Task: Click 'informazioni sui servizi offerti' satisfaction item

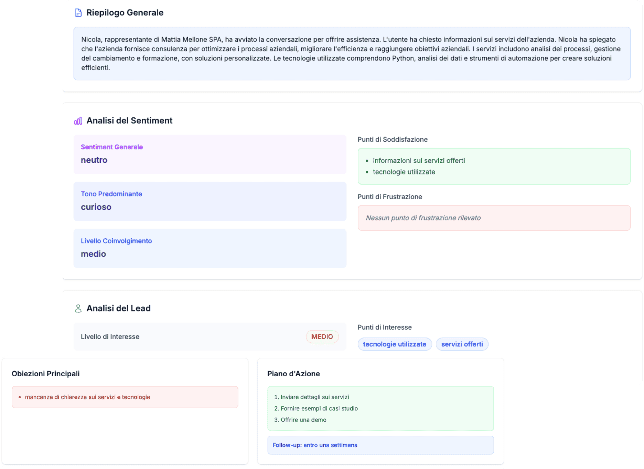Action: pos(419,161)
